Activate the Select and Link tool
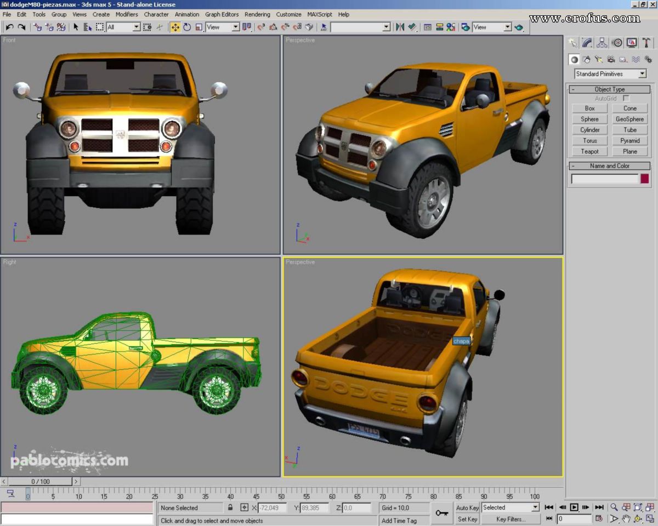 click(x=37, y=27)
